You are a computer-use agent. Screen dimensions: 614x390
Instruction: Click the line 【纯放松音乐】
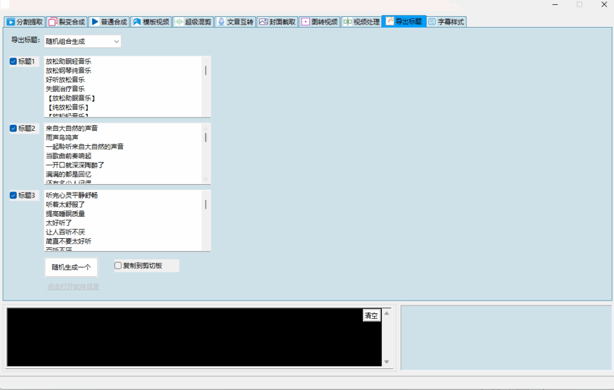coord(68,107)
